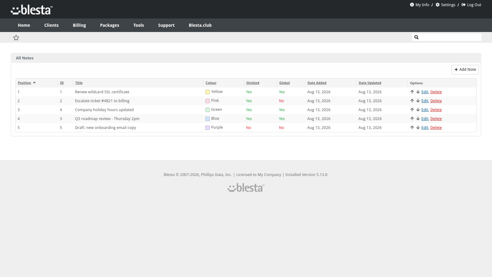The image size is (492, 277).
Task: Move 'Escalate ticket #4821' note up
Action: (412, 101)
